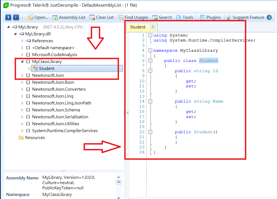Expand the Newtonsoft.Json.Utilities namespace
277x199 pixels.
pyautogui.click(x=22, y=124)
